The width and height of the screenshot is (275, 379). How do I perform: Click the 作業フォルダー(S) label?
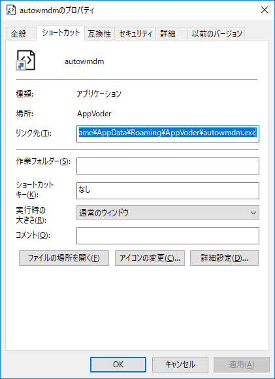pyautogui.click(x=43, y=161)
